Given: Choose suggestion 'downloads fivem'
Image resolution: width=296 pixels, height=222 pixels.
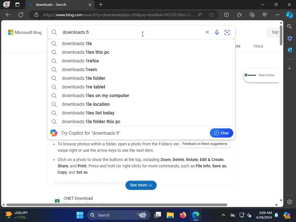Looking at the screenshot, I should tap(141, 70).
